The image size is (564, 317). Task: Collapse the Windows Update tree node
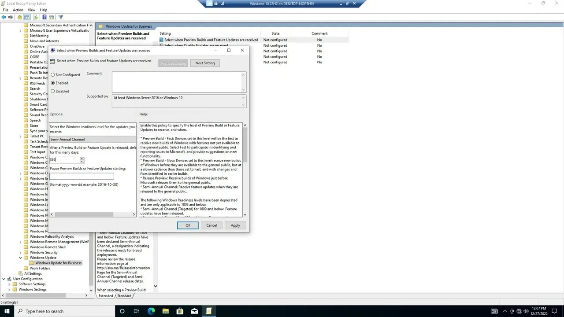point(21,258)
